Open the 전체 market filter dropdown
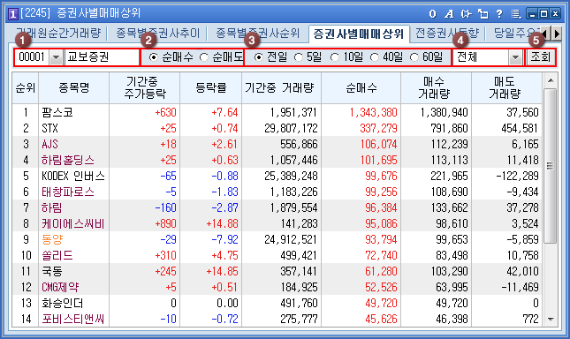 515,57
